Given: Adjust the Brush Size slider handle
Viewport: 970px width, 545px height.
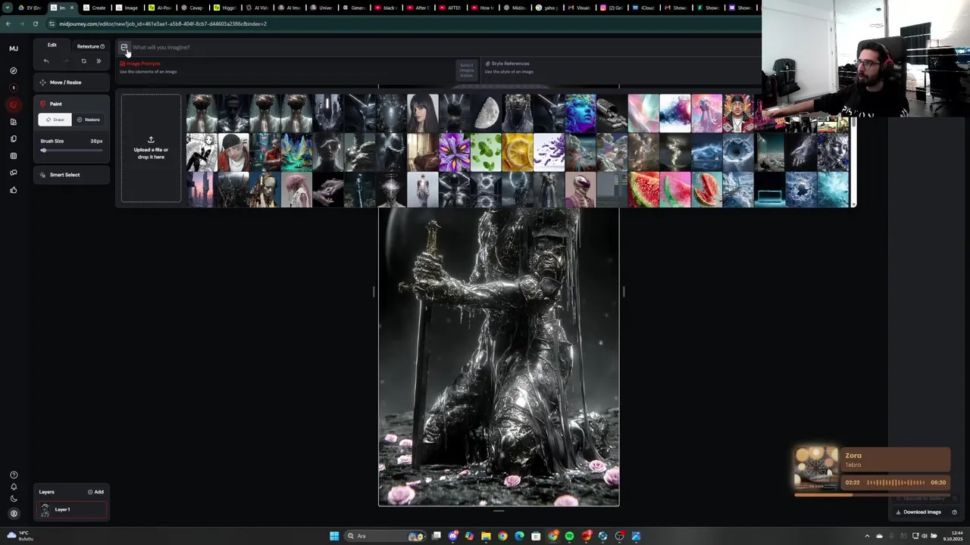Looking at the screenshot, I should [x=44, y=151].
